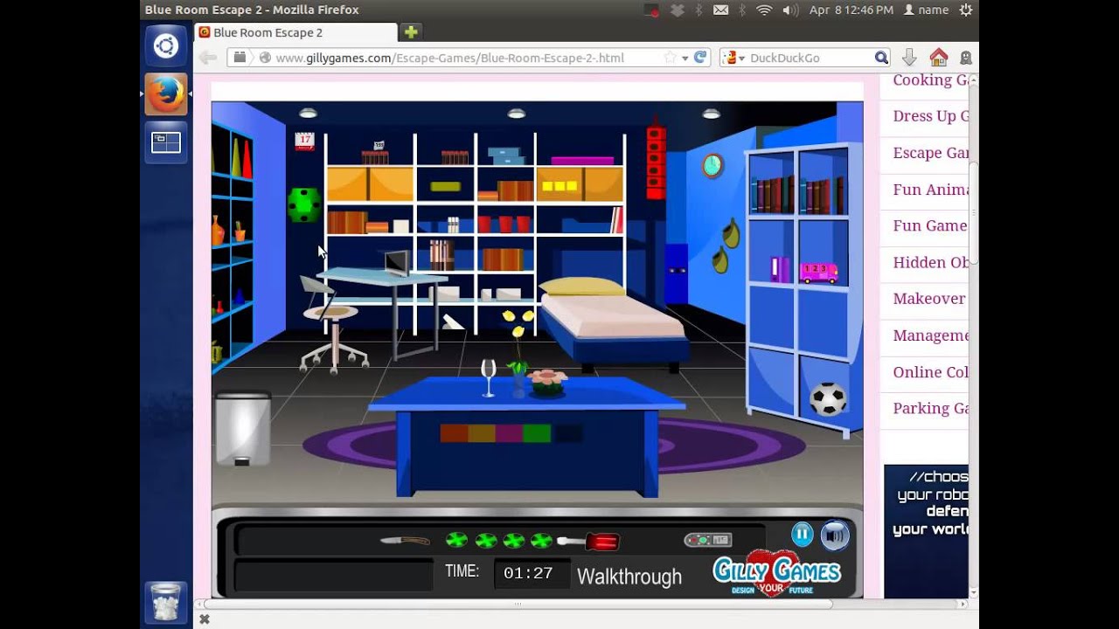Click the URL address field

(x=468, y=58)
